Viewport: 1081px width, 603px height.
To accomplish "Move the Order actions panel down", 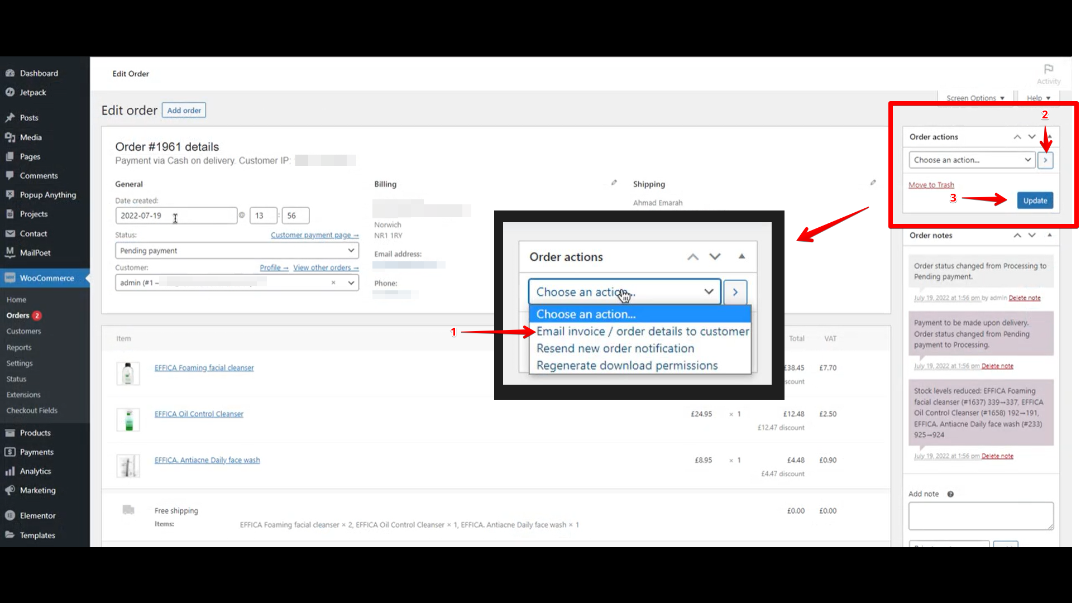I will pyautogui.click(x=1032, y=137).
